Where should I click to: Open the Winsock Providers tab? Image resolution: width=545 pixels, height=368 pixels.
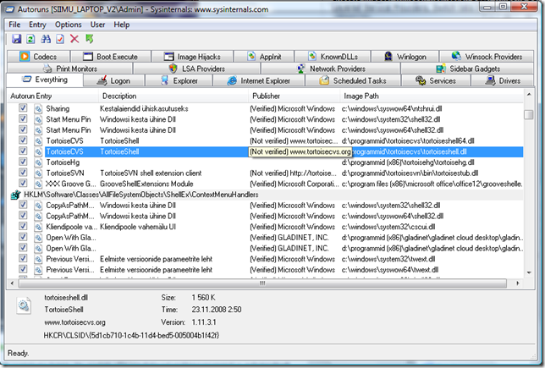click(x=487, y=57)
